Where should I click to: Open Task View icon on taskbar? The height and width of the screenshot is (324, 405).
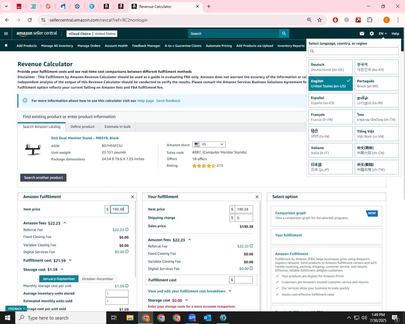coord(114,318)
